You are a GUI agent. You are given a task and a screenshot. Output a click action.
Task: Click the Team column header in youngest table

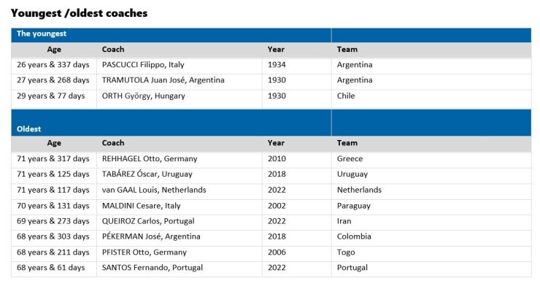[347, 49]
